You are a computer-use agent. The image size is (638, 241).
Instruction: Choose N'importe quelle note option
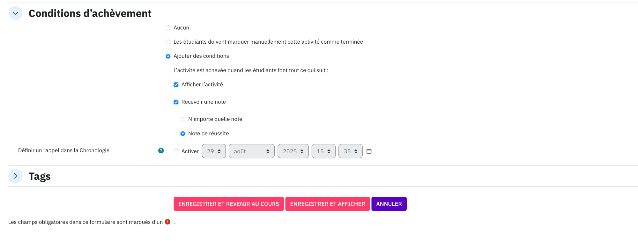point(183,119)
